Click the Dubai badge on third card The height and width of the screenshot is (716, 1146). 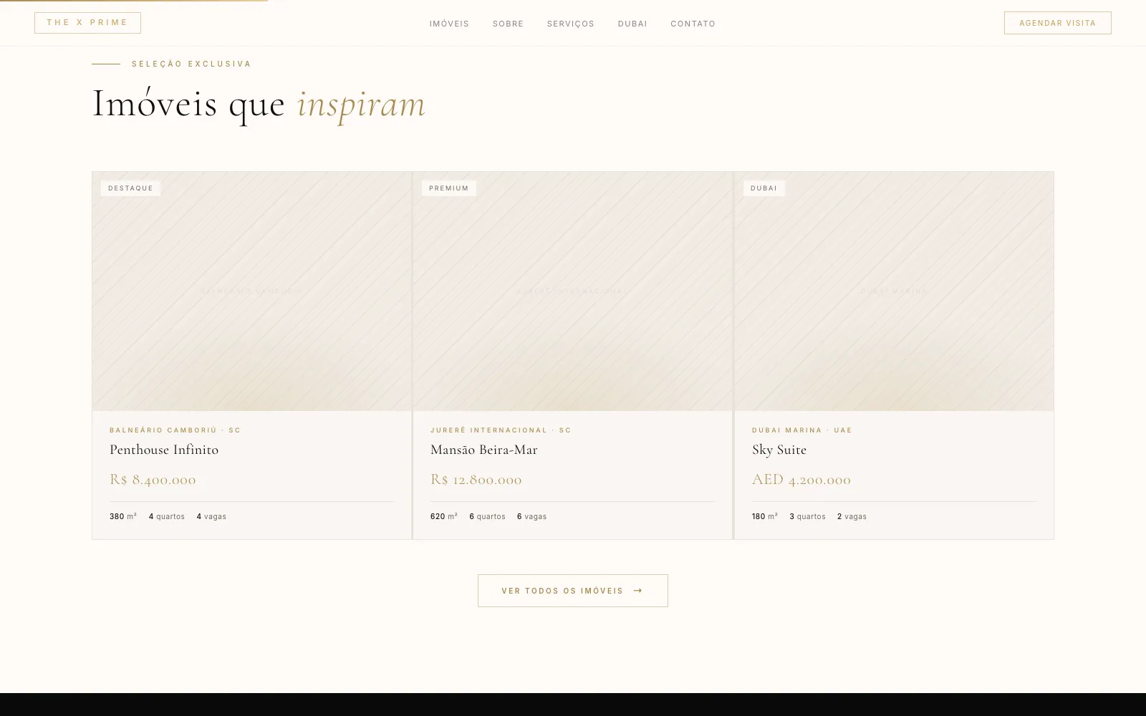[764, 188]
